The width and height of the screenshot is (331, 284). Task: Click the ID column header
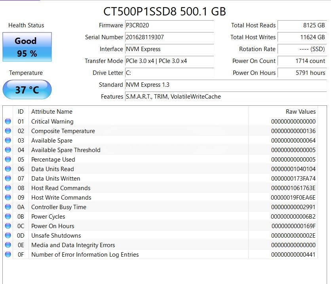pos(21,111)
